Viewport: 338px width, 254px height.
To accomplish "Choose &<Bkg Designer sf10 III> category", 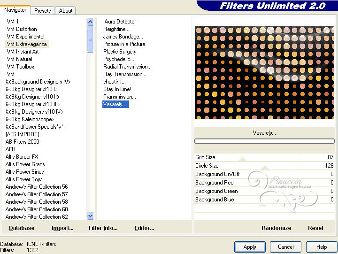I will [33, 104].
